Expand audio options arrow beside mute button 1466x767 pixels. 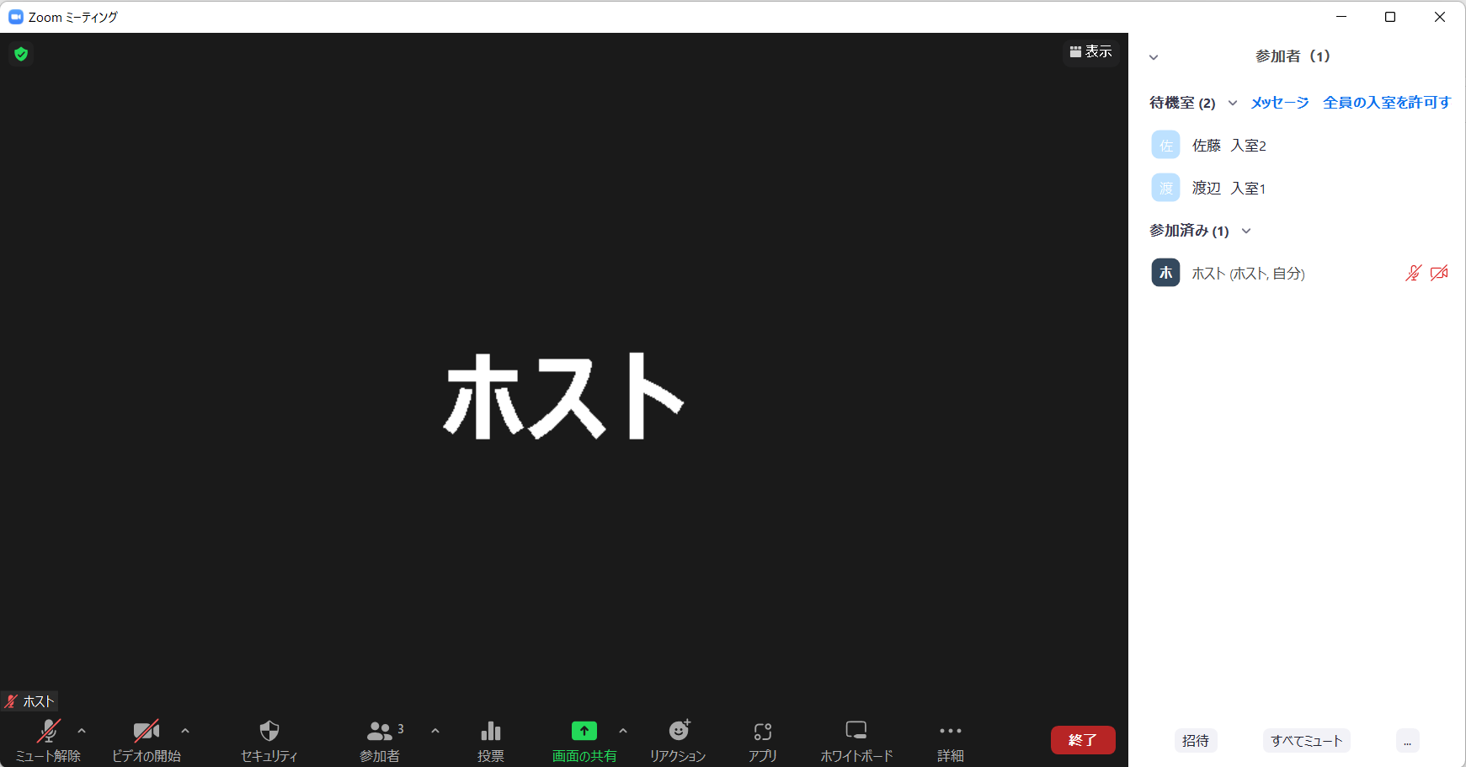pyautogui.click(x=82, y=731)
